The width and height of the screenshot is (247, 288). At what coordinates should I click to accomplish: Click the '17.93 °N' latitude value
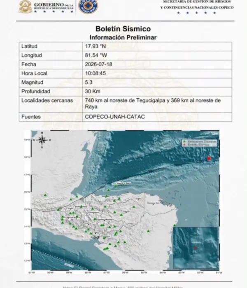[96, 46]
